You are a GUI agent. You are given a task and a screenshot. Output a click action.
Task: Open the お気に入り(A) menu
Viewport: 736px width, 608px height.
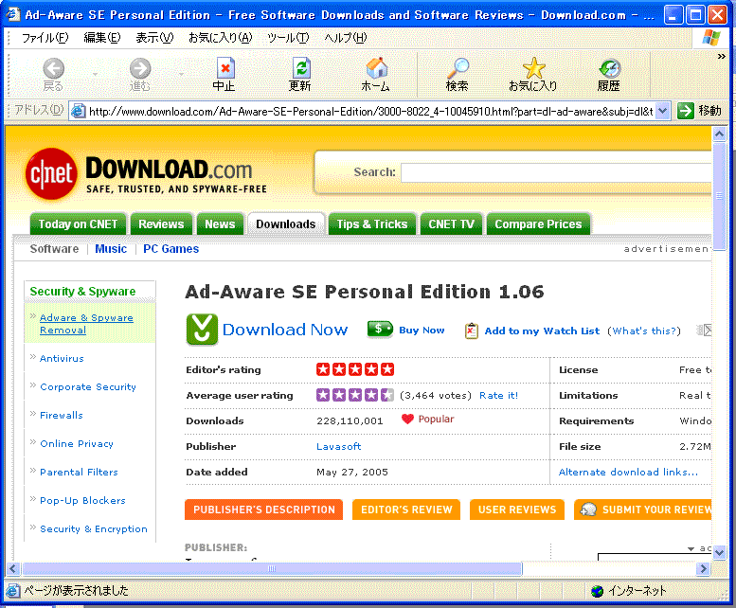[x=220, y=38]
